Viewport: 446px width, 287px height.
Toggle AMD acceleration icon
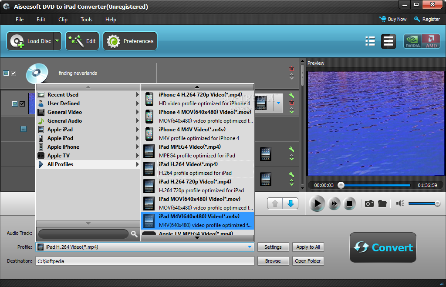431,41
